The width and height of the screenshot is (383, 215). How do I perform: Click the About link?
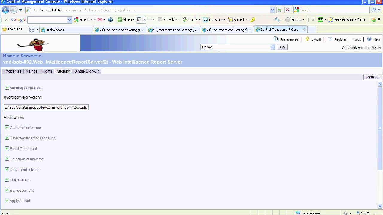coord(356,39)
